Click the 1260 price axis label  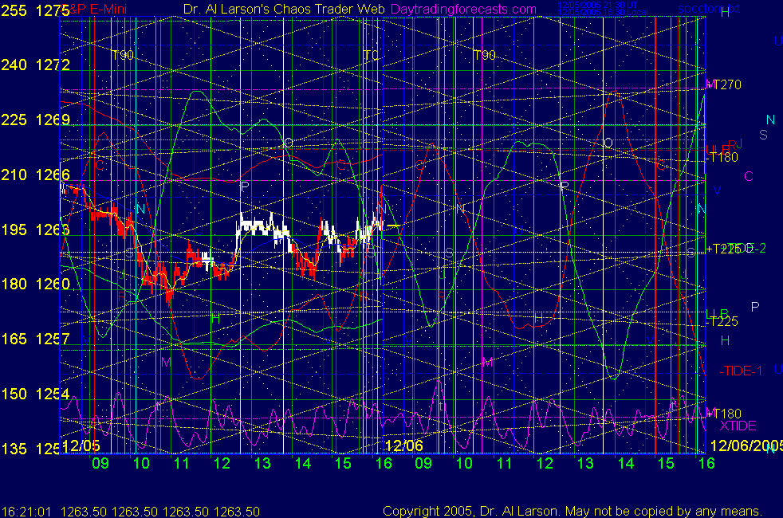53,285
